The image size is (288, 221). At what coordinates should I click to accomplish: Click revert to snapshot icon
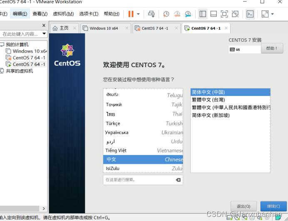point(177,14)
